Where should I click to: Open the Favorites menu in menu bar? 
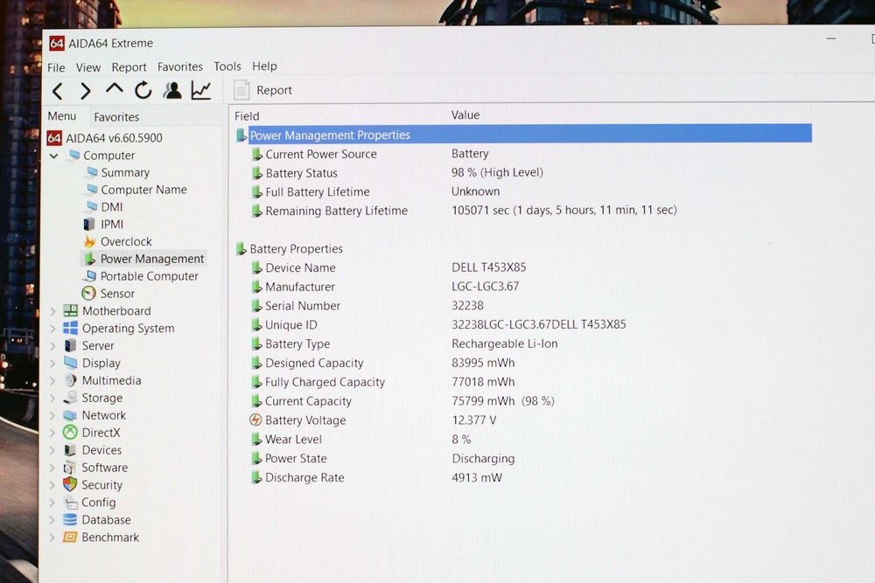tap(179, 67)
